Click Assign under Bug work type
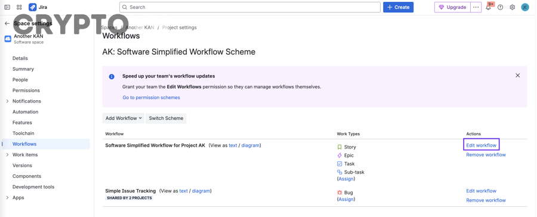The image size is (537, 217). point(346,199)
